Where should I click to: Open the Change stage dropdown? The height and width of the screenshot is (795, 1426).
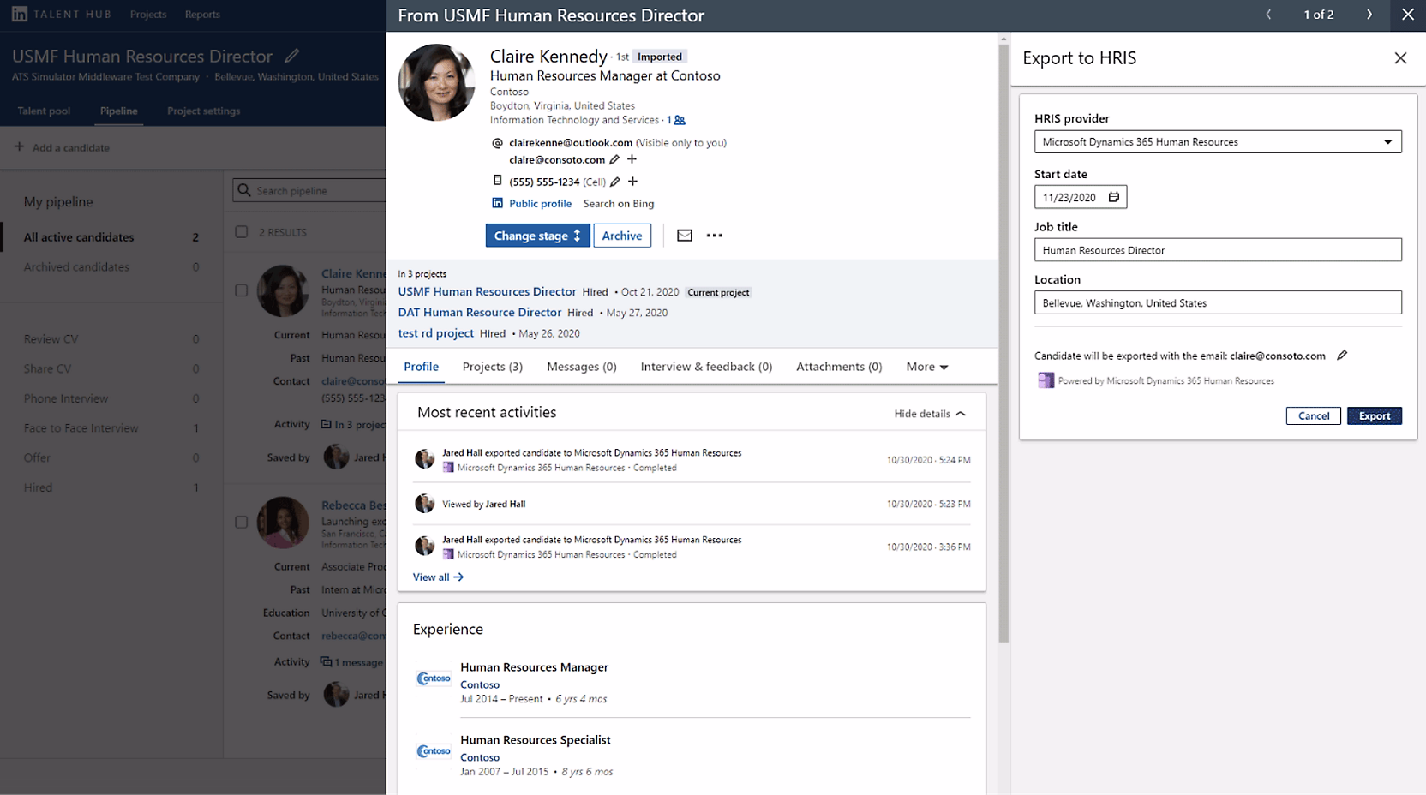[x=537, y=236]
